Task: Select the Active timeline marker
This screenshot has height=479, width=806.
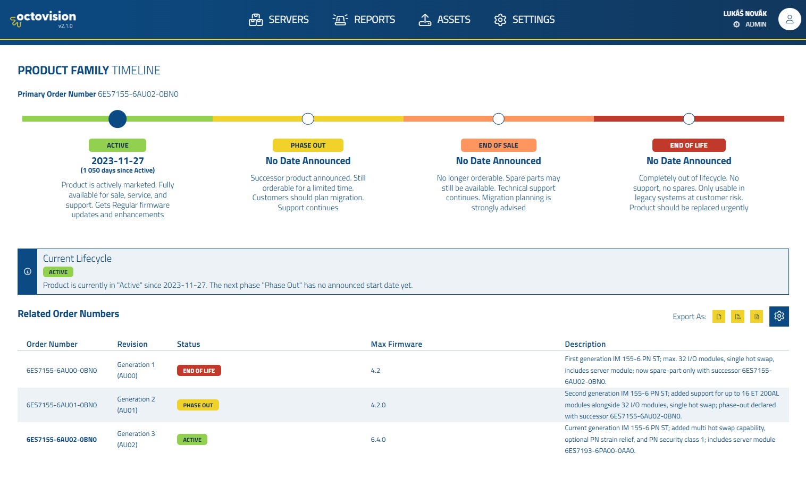Action: pyautogui.click(x=117, y=119)
